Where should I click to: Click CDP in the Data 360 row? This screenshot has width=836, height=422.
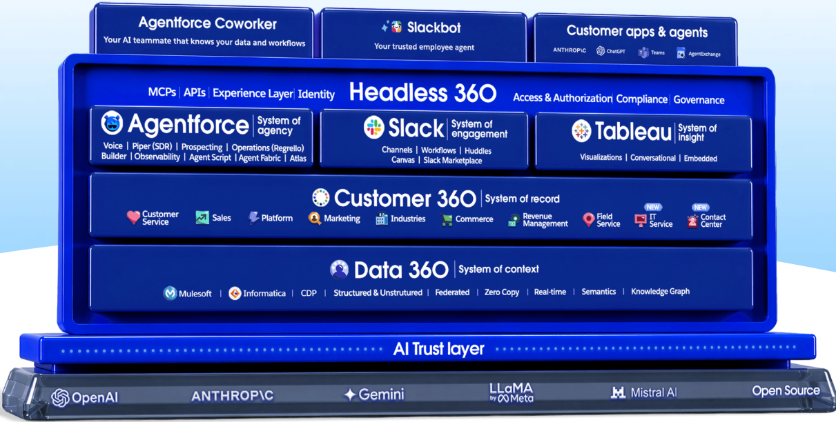(x=309, y=293)
